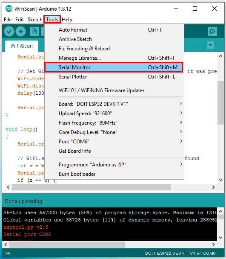This screenshot has width=226, height=259.
Task: Click the "Sketch uses 667220 bytes" console line
Action: [x=110, y=212]
